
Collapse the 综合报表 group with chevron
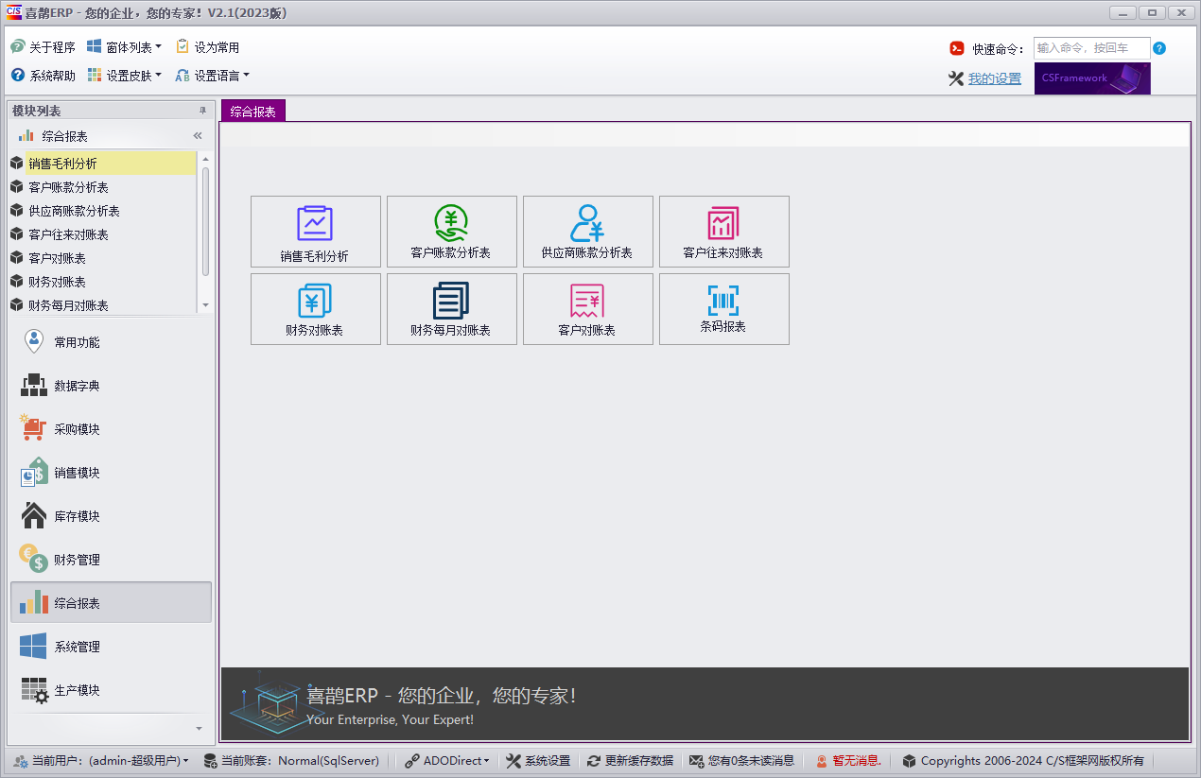pyautogui.click(x=198, y=136)
